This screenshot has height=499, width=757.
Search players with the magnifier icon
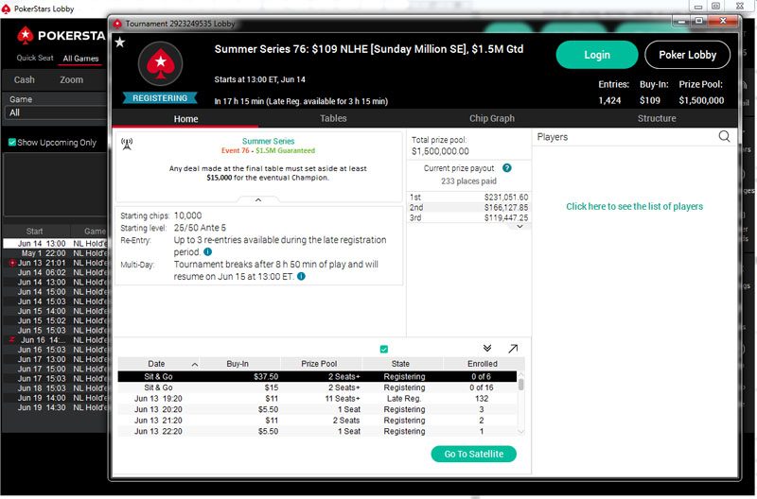[x=724, y=136]
